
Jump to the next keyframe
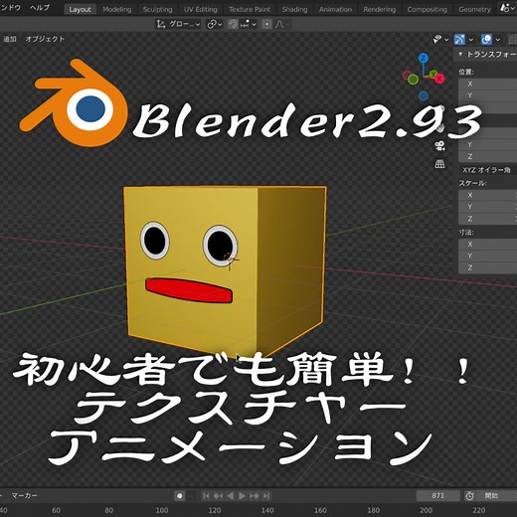click(255, 496)
